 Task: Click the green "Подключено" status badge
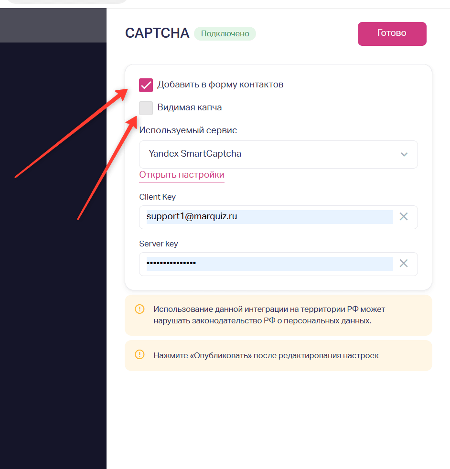coord(225,33)
